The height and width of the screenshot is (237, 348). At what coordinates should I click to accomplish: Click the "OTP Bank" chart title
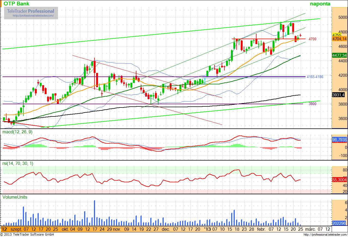point(16,4)
